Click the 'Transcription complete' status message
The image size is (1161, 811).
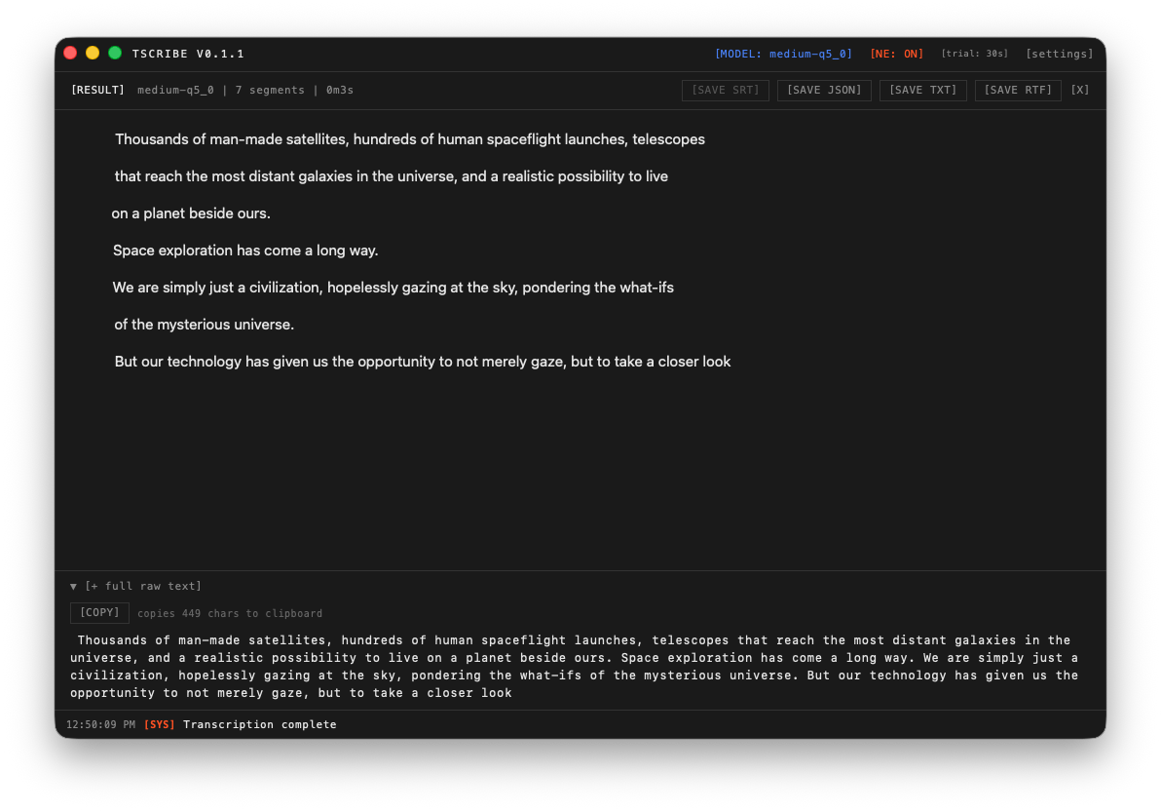[260, 725]
